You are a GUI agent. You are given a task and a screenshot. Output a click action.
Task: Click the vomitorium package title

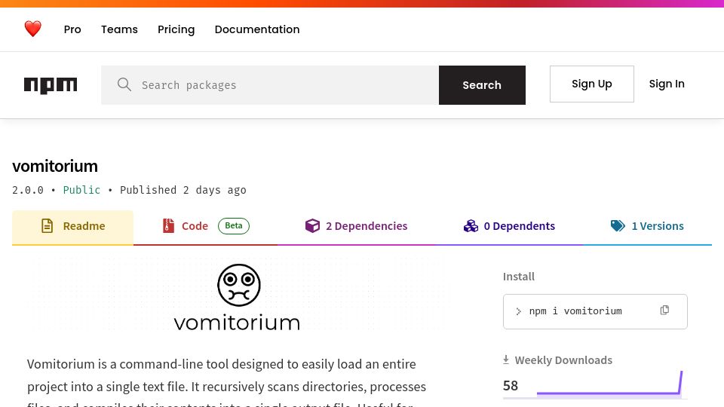click(x=55, y=166)
